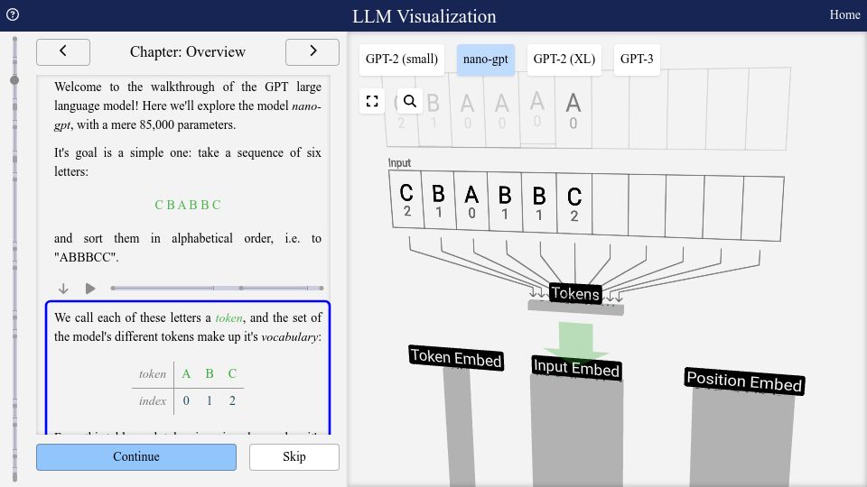Click the green token link

[228, 318]
